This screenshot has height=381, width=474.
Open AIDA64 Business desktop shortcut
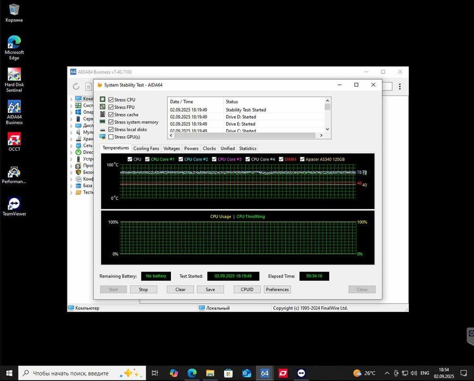pyautogui.click(x=14, y=112)
